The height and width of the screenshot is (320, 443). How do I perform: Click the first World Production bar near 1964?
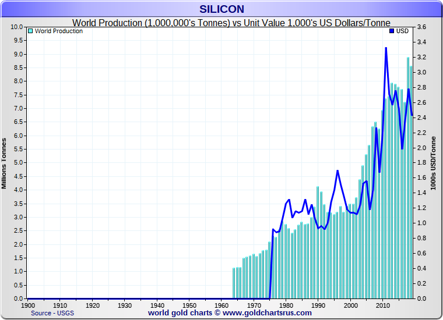pyautogui.click(x=234, y=283)
